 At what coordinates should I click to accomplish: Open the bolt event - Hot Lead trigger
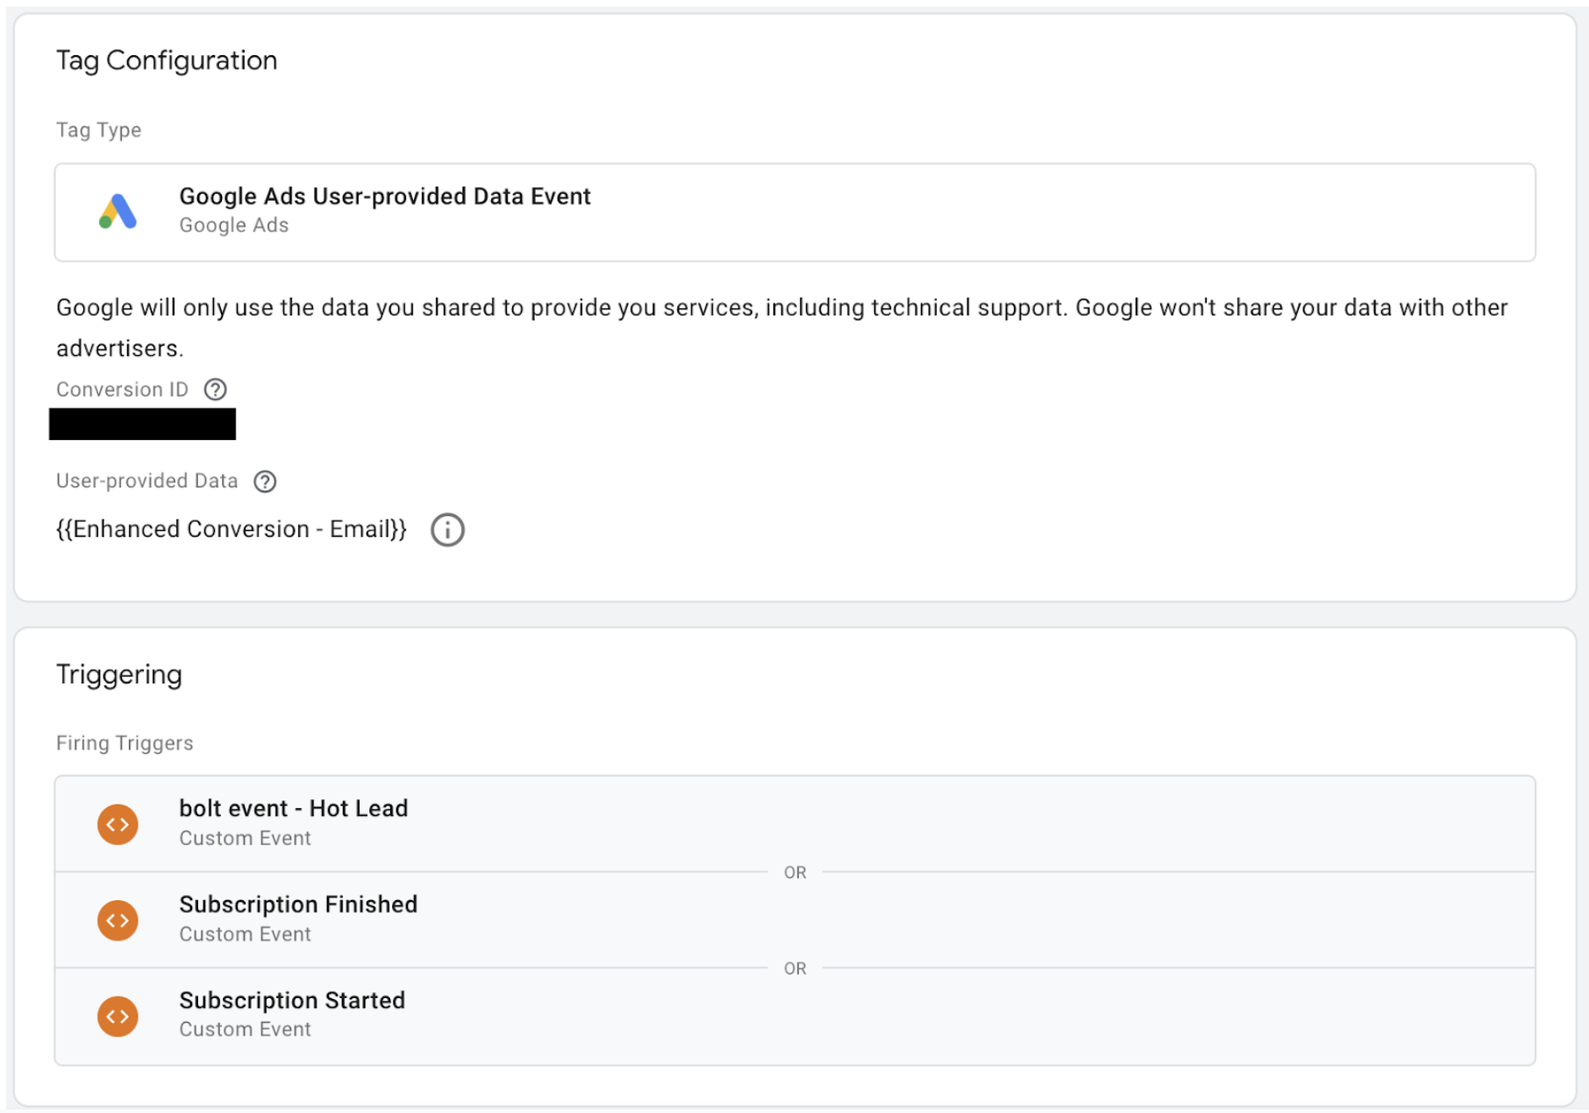[x=794, y=824]
